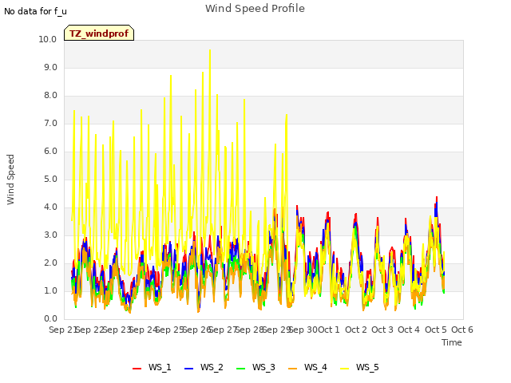Image resolution: width=511 pixels, height=383 pixels.
Task: Click the 4.0 y-axis tick label
Action: pyautogui.click(x=50, y=207)
